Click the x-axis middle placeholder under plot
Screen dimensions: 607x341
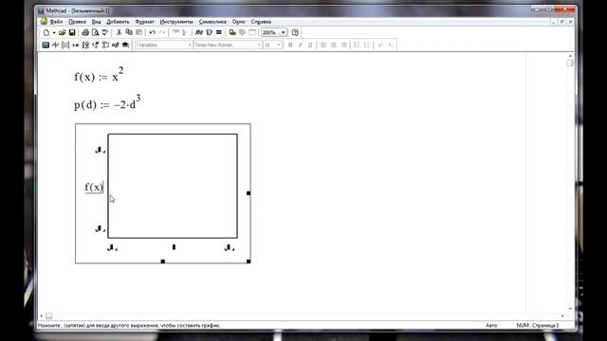[x=174, y=247]
